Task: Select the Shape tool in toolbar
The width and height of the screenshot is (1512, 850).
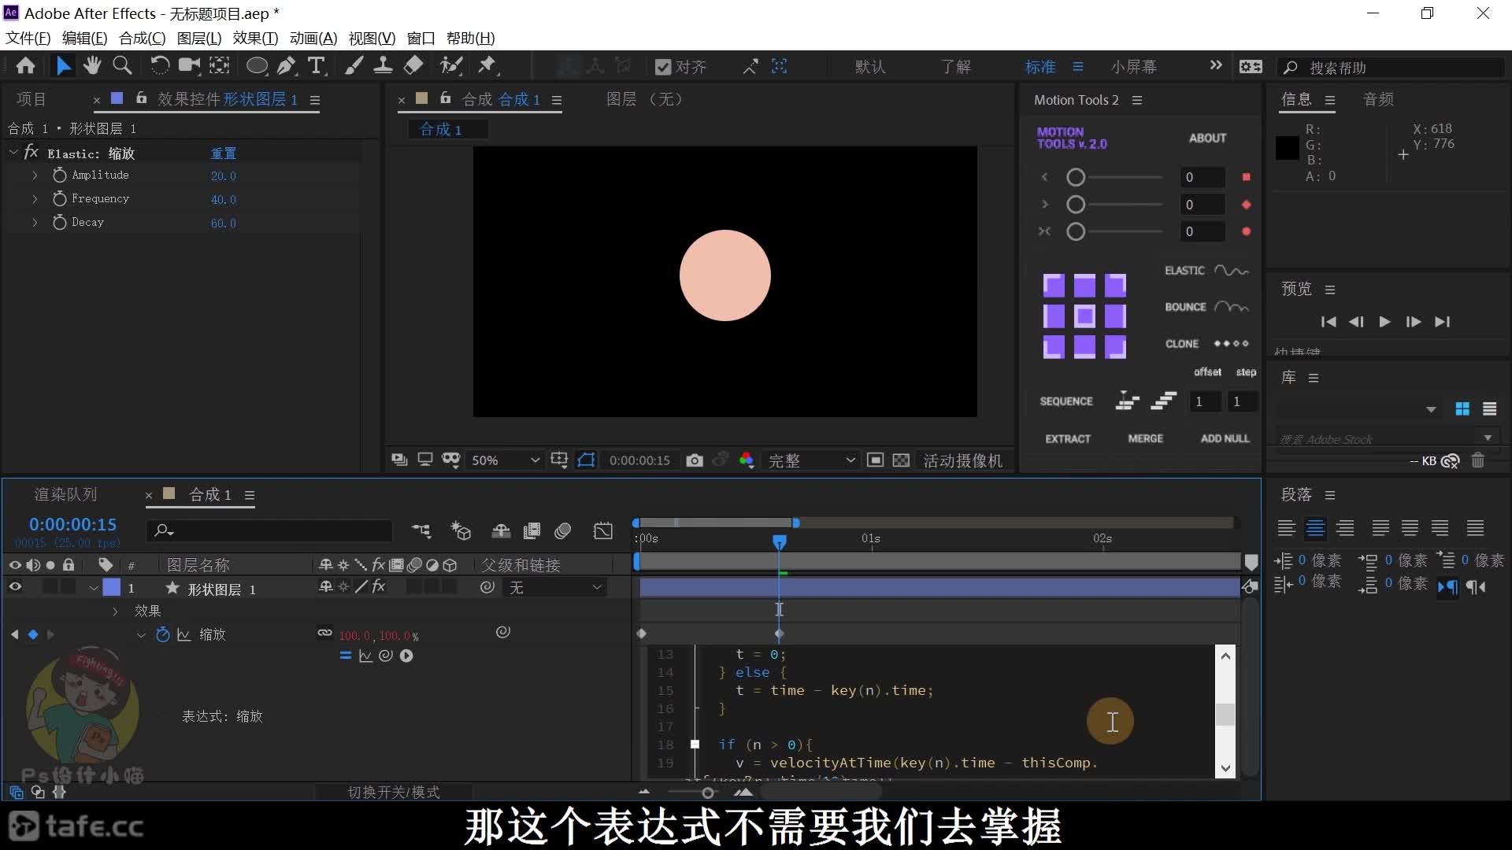Action: (x=257, y=65)
